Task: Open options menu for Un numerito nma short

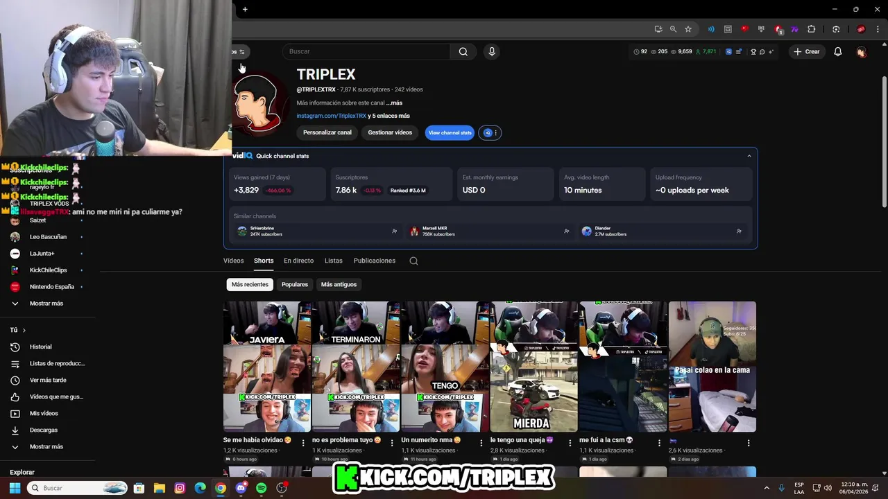Action: pos(481,443)
